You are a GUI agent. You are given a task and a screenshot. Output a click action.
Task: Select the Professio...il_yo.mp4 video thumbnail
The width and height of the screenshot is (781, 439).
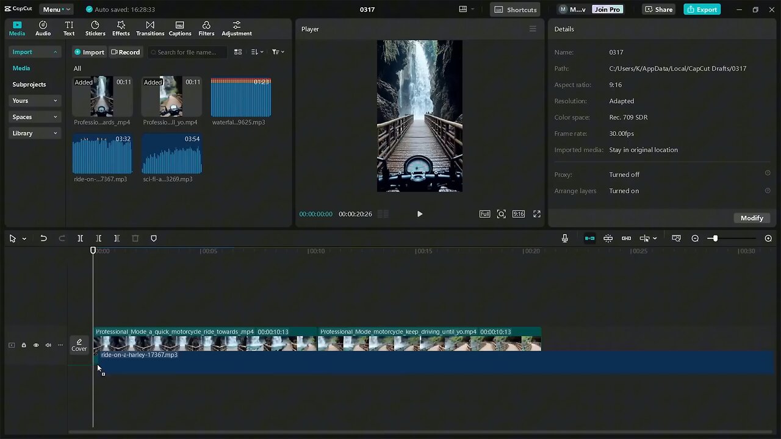[171, 96]
